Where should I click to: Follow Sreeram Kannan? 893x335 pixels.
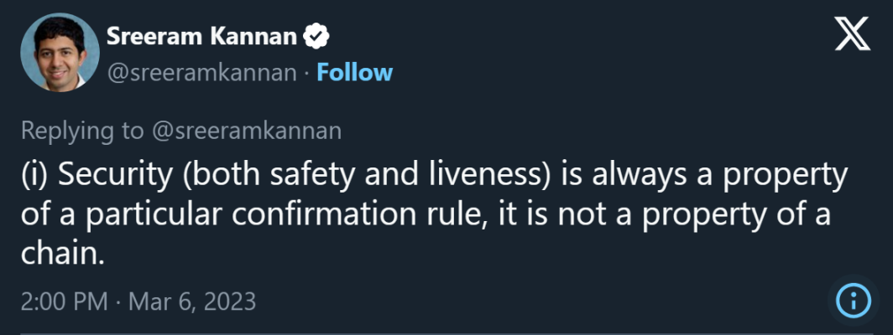[354, 72]
